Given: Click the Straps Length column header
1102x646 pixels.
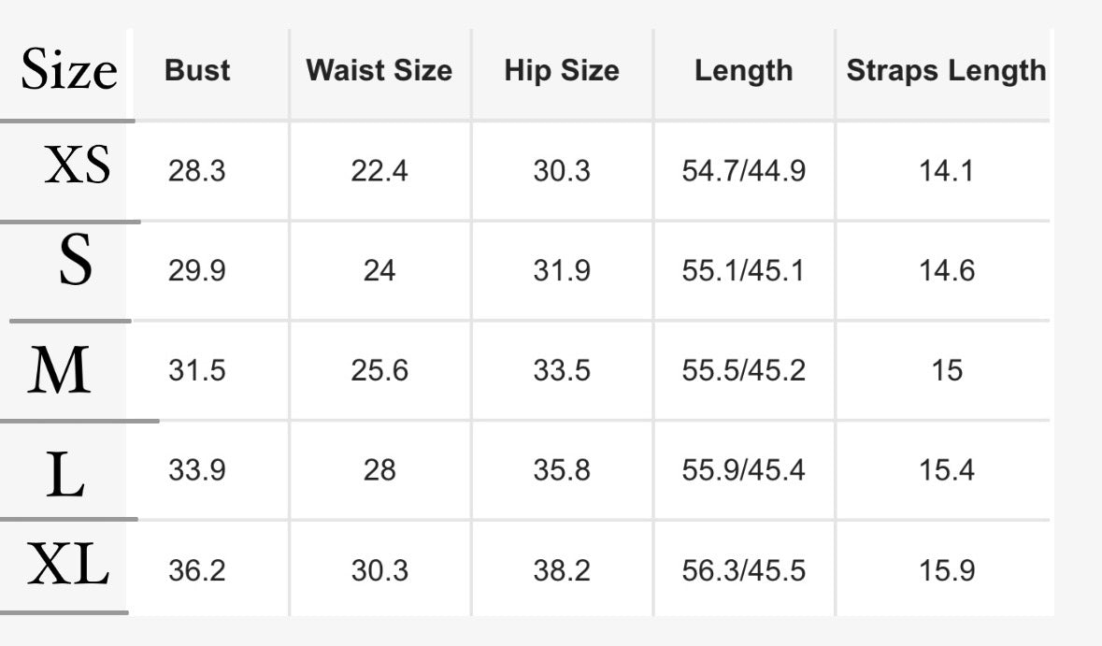Looking at the screenshot, I should click(x=947, y=72).
